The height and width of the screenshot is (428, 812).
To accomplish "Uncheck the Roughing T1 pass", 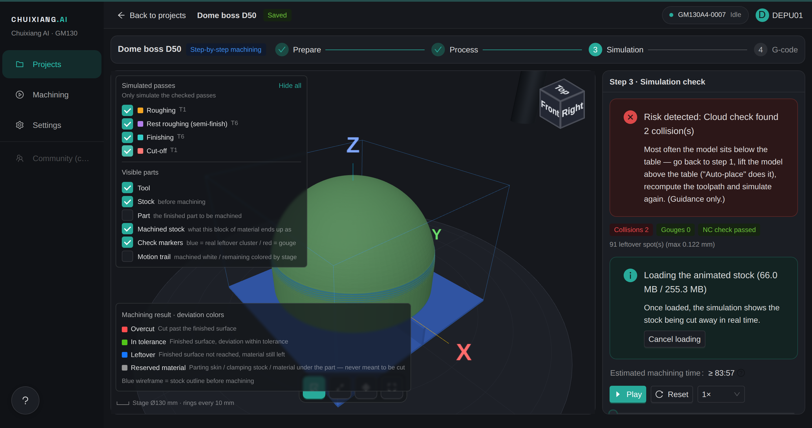I will 127,110.
